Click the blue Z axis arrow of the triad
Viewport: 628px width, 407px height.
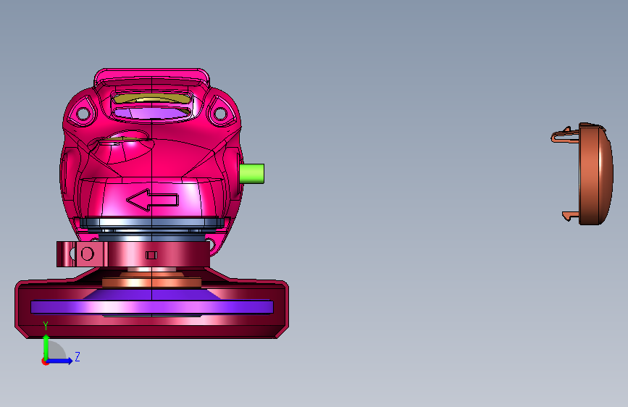coord(60,361)
